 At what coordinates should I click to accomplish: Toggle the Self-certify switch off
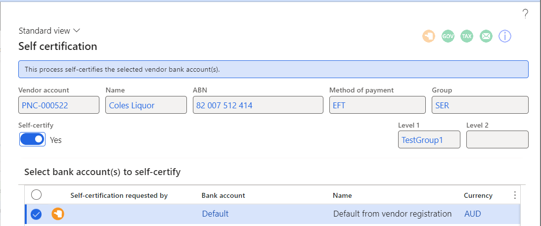(33, 139)
